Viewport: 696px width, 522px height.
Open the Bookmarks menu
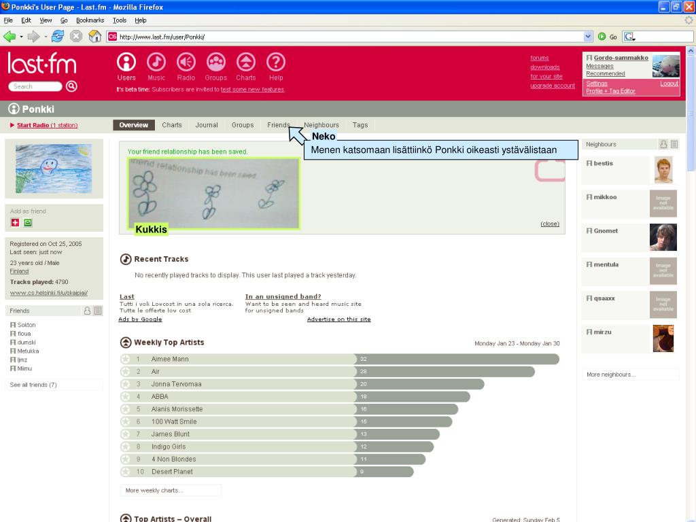pos(90,20)
